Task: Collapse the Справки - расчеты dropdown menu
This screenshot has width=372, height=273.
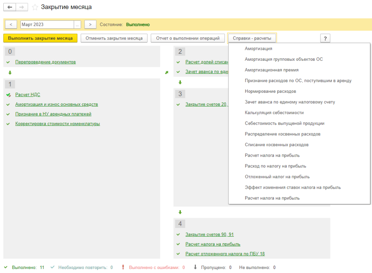Action: coord(252,38)
